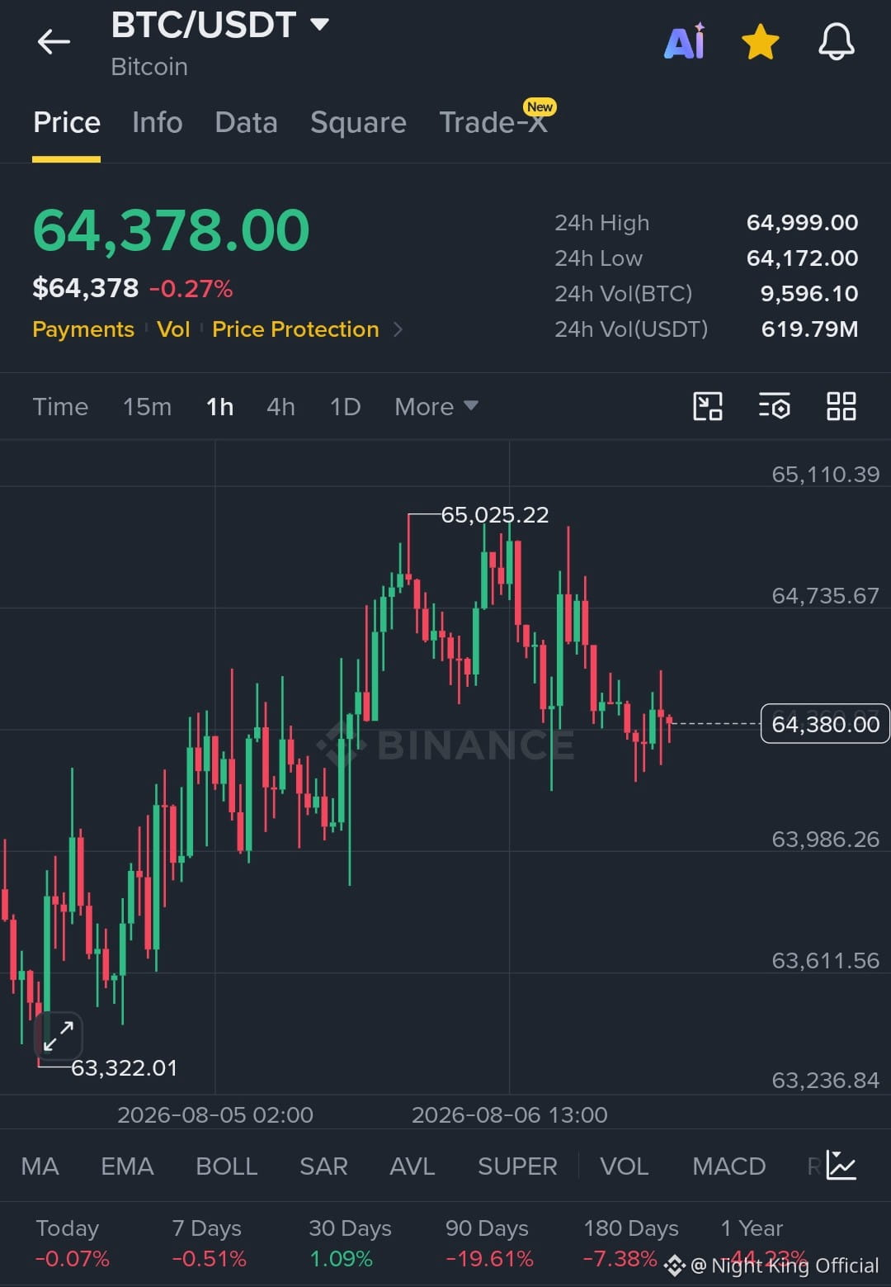Expand chart to fullscreen
The image size is (891, 1287).
click(59, 1035)
